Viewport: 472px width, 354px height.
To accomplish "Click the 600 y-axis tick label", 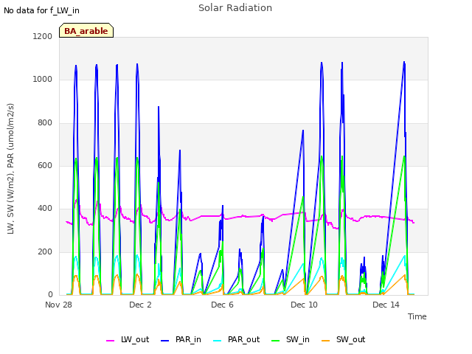I will tap(45, 165).
